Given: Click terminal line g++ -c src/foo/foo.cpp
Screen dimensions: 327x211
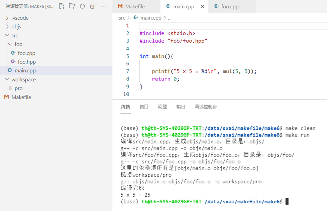Looking at the screenshot, I should [x=181, y=162].
